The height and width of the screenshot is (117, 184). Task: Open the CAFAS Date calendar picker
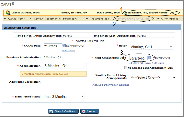[64, 46]
